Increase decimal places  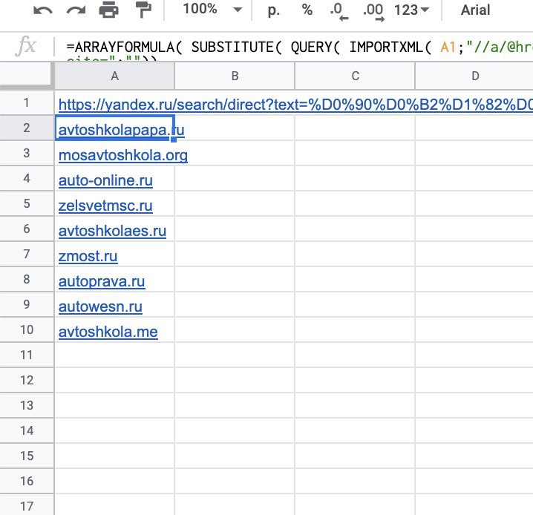[373, 11]
